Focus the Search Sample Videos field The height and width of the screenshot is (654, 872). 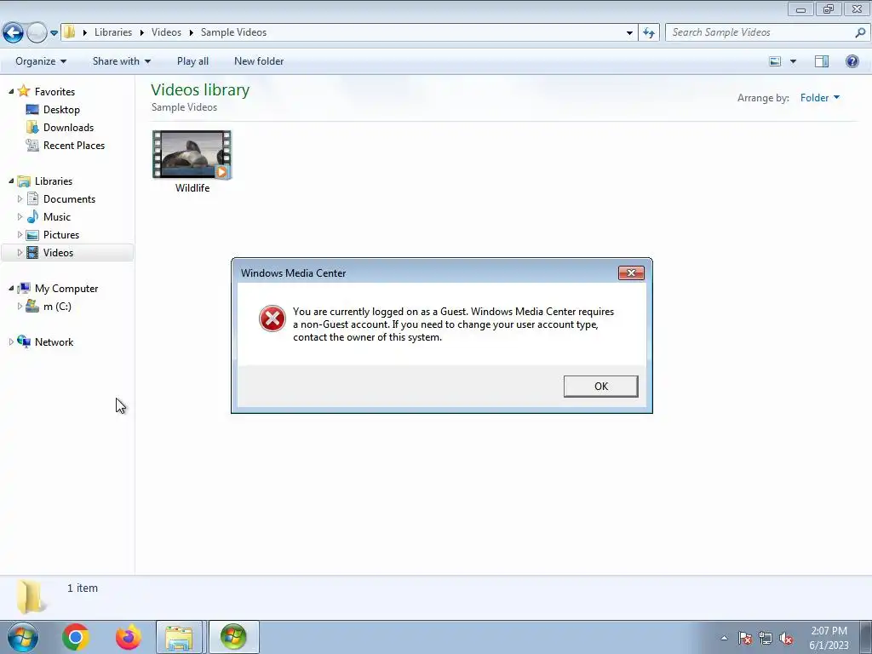coord(767,32)
